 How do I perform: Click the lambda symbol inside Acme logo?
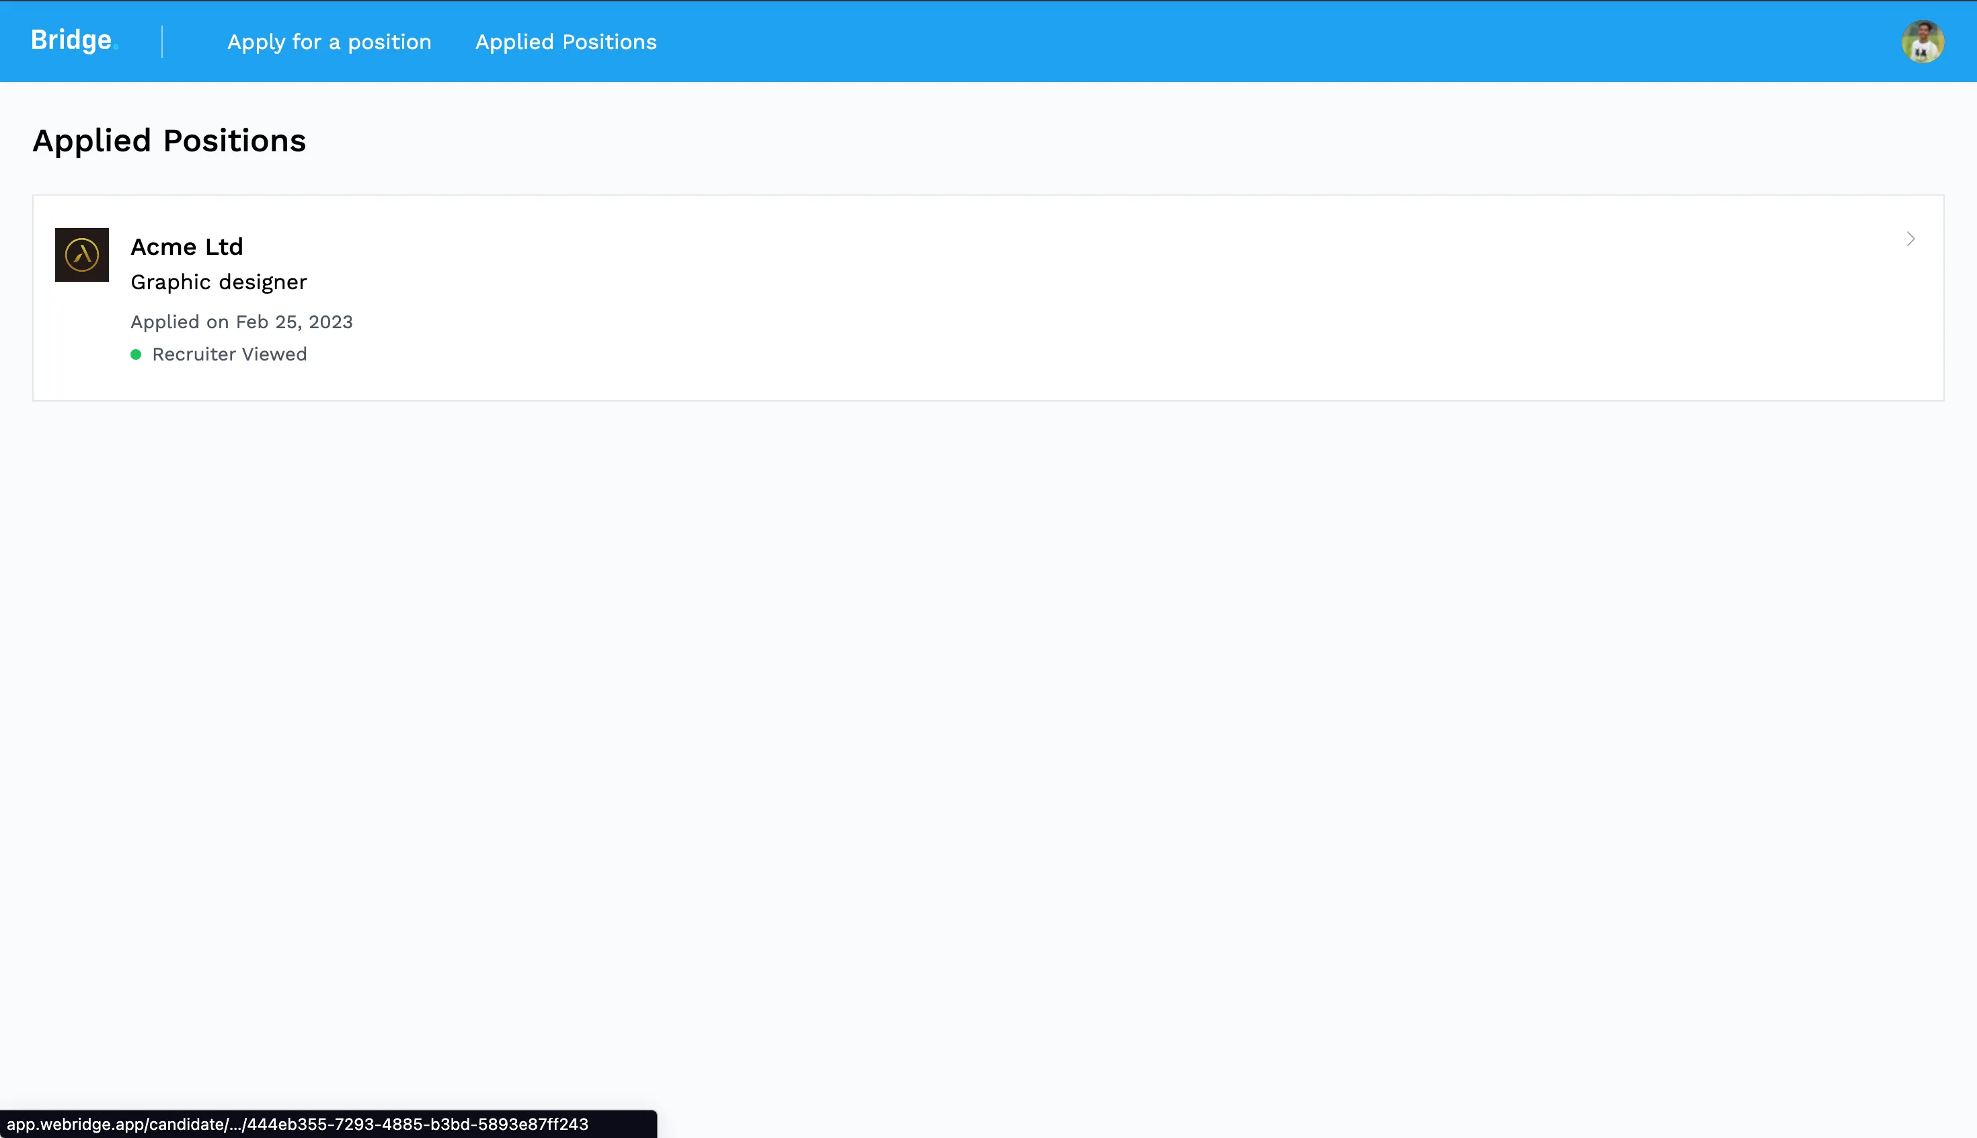point(82,256)
